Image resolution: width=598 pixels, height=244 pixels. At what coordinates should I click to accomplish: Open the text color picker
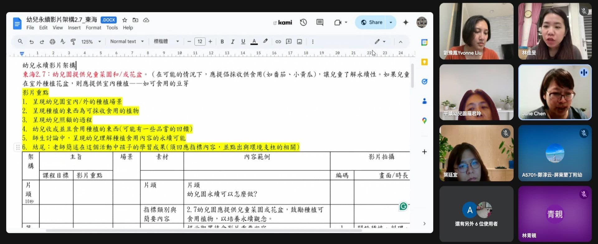click(x=254, y=41)
